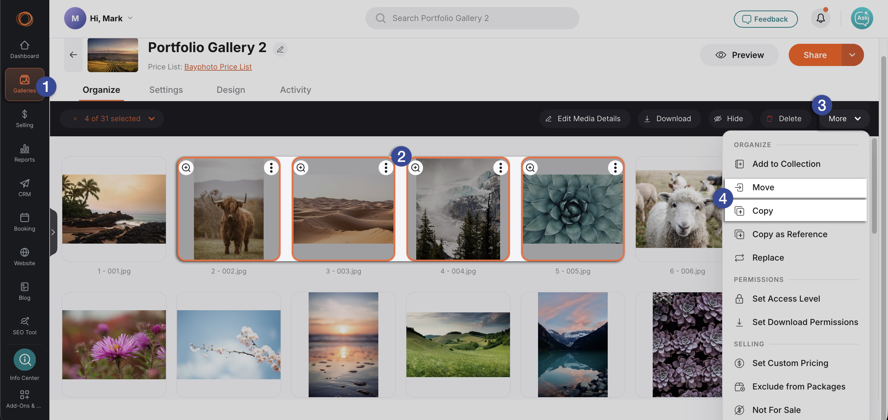The height and width of the screenshot is (420, 888).
Task: Open the Dashboard sidebar item
Action: coord(24,50)
